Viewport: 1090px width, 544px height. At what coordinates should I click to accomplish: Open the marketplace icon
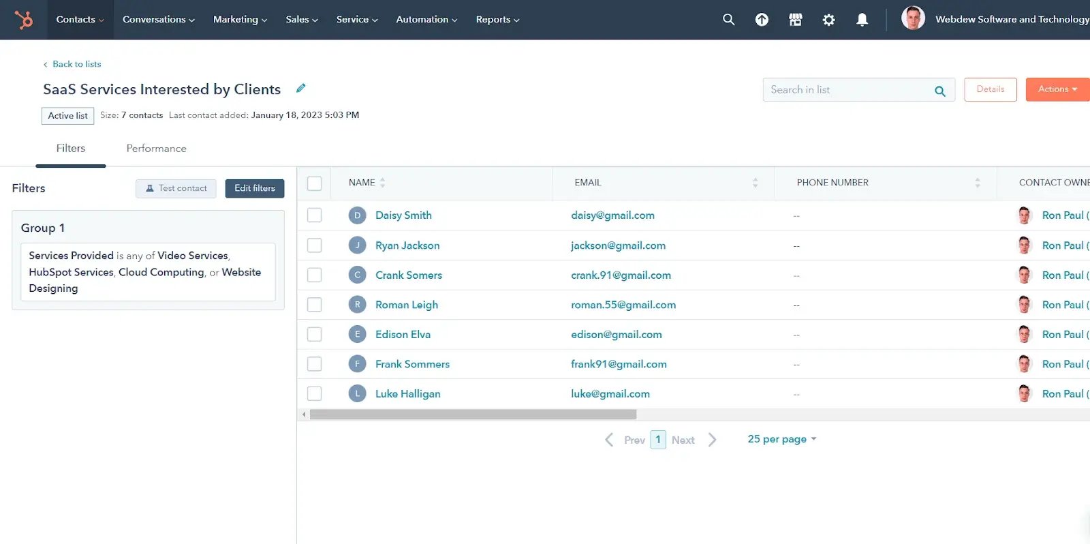click(795, 20)
